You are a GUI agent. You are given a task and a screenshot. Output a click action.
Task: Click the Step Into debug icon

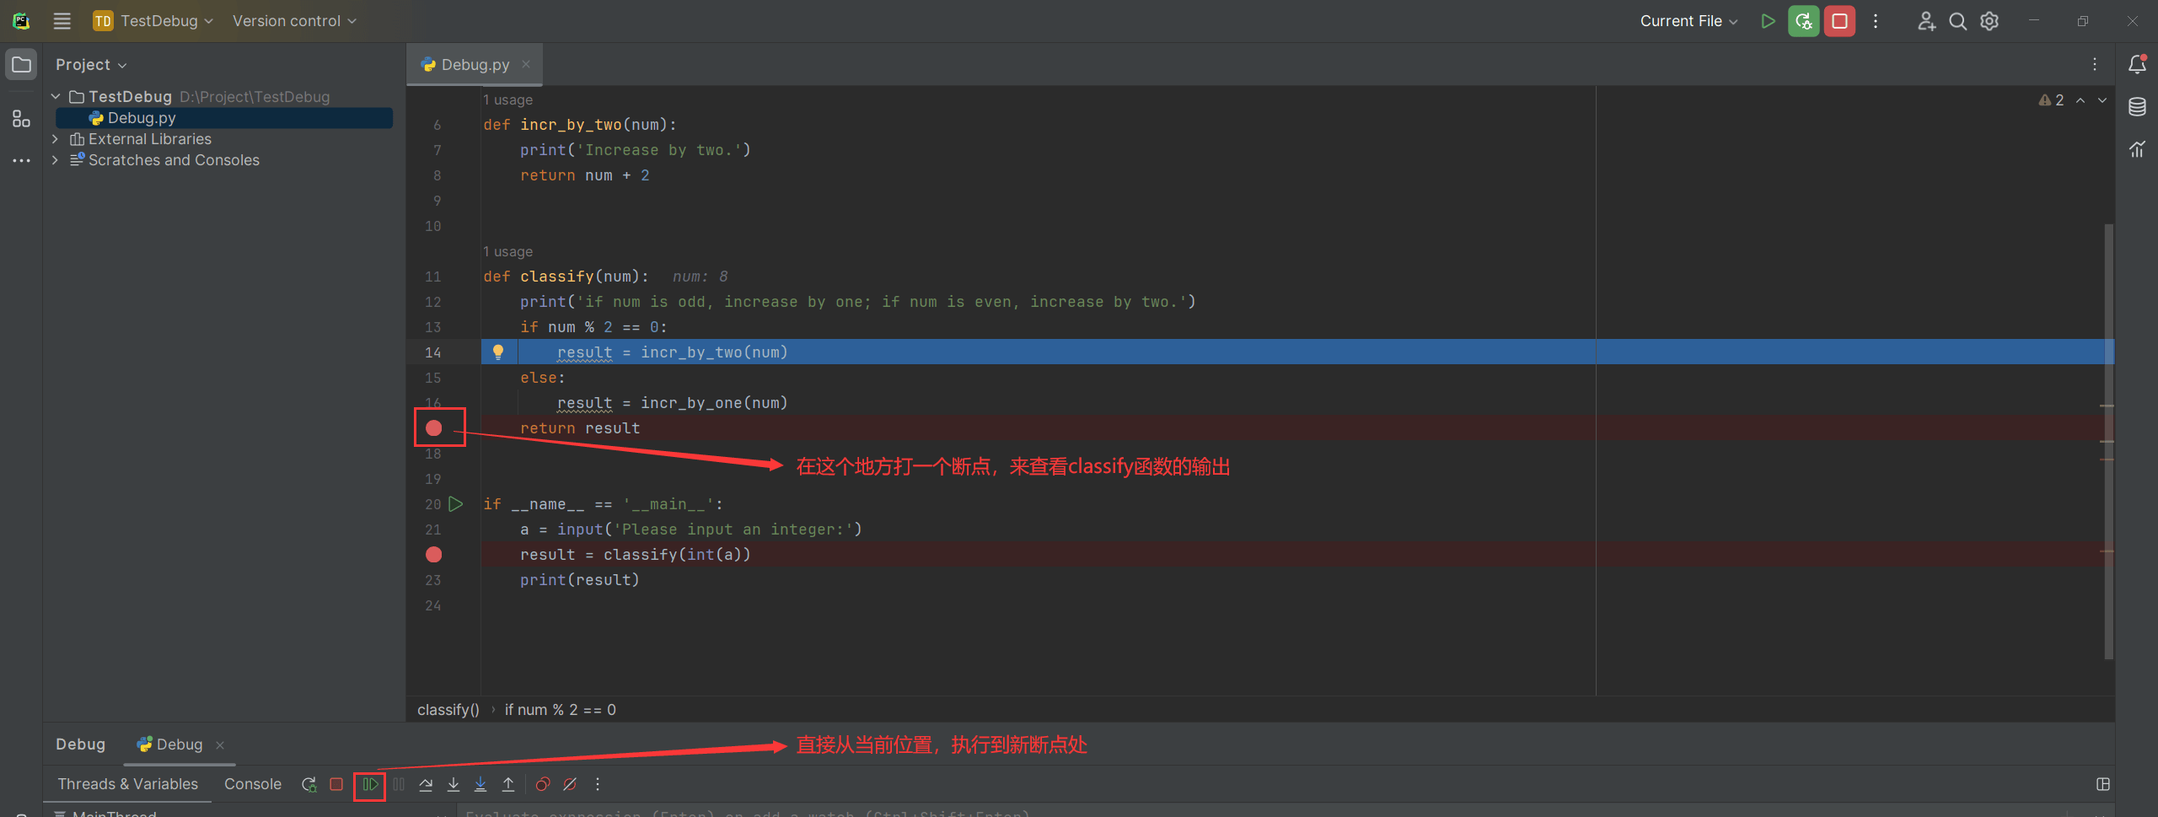454,784
